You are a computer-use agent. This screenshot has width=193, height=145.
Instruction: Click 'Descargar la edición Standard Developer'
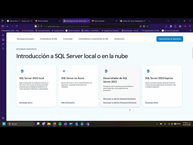pos(119,99)
